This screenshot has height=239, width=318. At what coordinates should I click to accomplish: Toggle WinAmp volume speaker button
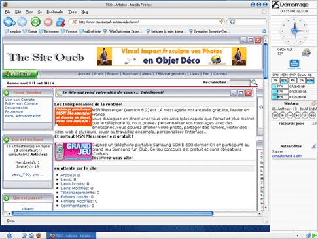312,115
